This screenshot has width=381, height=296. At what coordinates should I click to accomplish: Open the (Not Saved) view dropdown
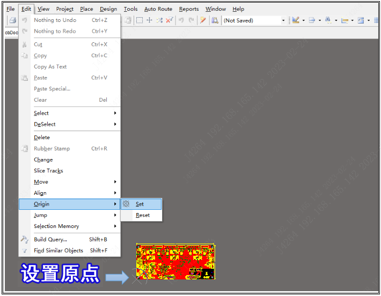point(283,20)
